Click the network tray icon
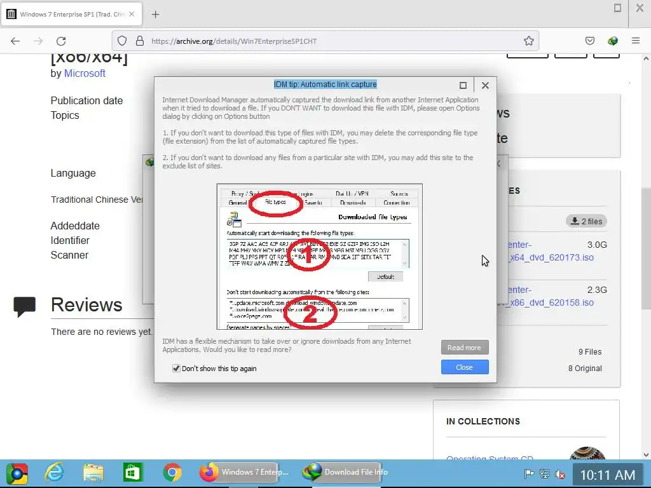 pos(544,473)
